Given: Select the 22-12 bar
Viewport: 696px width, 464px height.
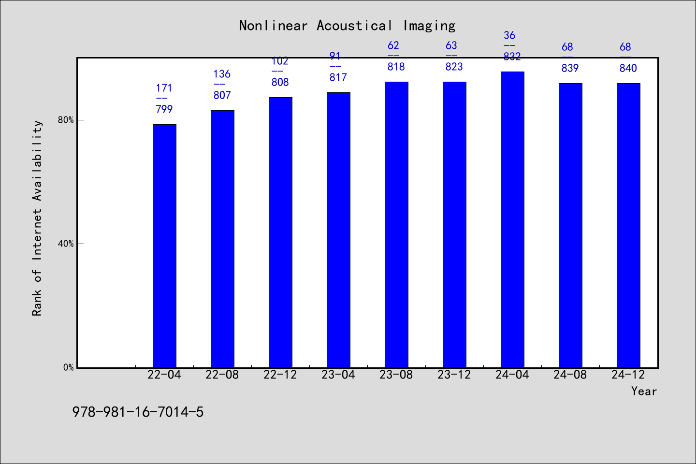Looking at the screenshot, I should coord(280,232).
